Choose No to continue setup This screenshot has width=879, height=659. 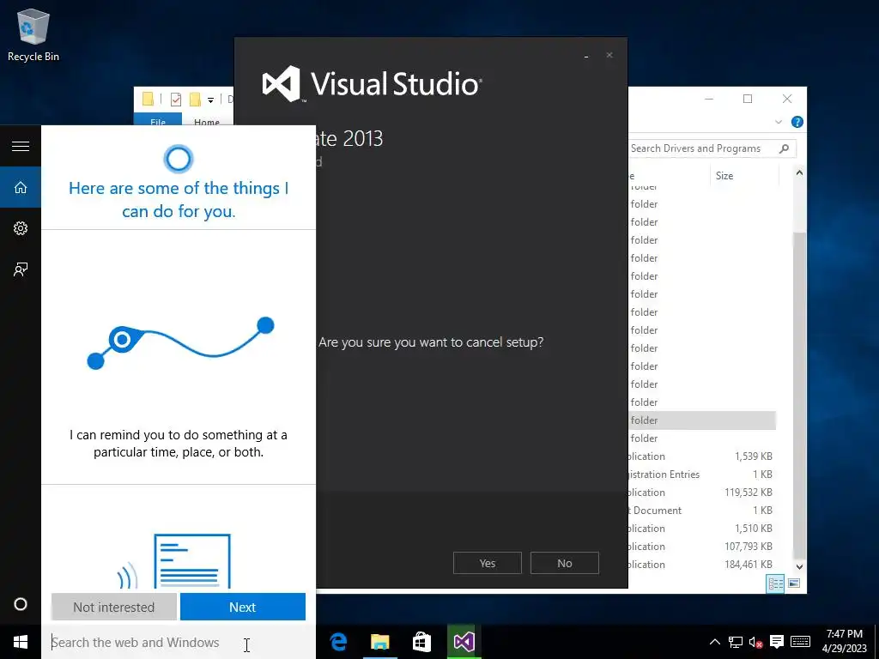[x=565, y=563]
